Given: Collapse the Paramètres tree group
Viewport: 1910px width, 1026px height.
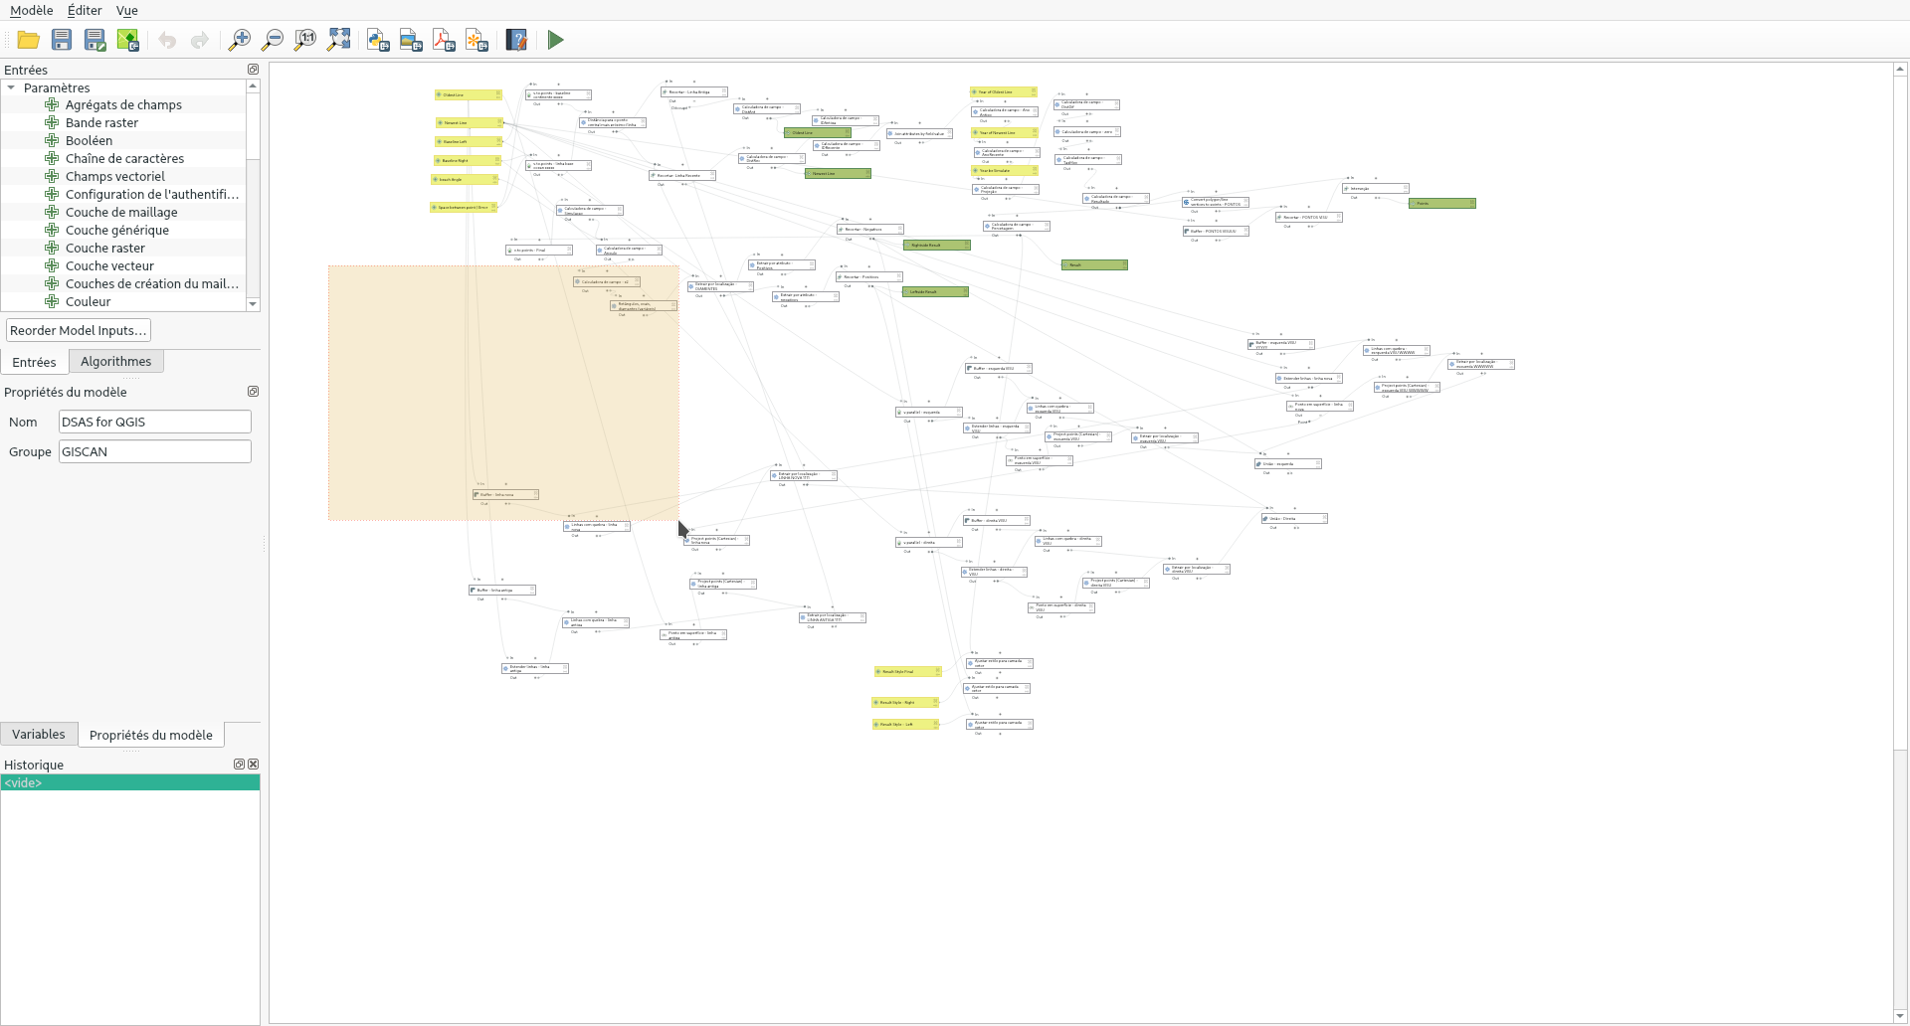Looking at the screenshot, I should [x=11, y=87].
